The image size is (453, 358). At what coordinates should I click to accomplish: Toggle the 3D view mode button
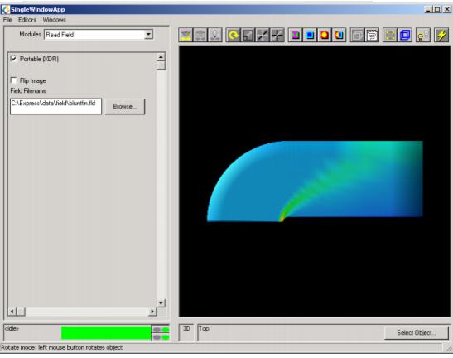[186, 332]
